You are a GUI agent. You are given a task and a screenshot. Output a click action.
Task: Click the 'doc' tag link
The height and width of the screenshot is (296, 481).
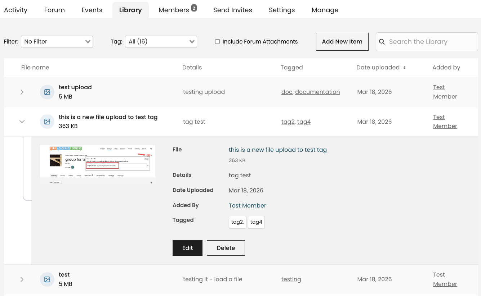coord(287,92)
